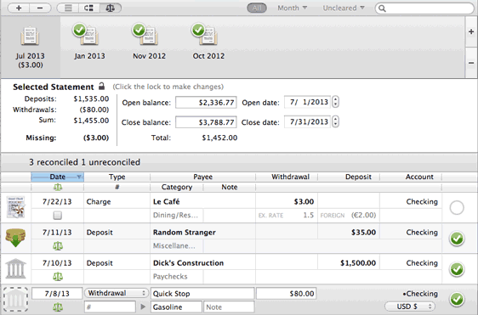Click the search field
This screenshot has height=315, width=478.
(x=424, y=8)
